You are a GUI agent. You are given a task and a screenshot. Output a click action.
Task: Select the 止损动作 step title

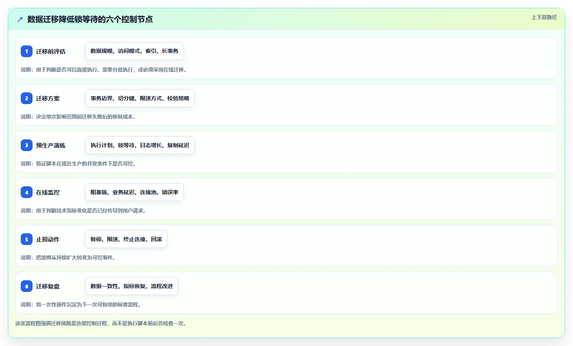pos(48,239)
